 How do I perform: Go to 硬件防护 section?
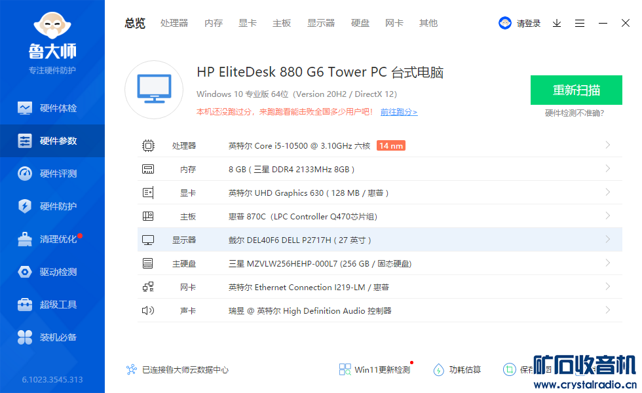[52, 206]
